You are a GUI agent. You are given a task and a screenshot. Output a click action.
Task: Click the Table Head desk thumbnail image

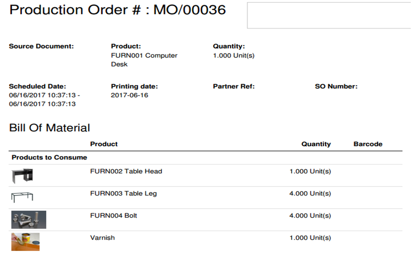[x=22, y=175]
